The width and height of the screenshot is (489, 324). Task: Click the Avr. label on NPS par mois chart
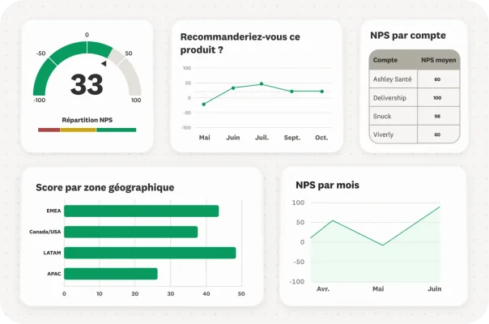(323, 289)
